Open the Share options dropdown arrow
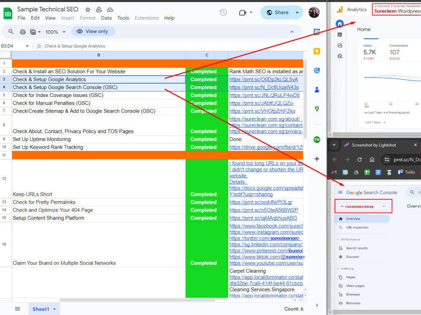 (x=297, y=13)
